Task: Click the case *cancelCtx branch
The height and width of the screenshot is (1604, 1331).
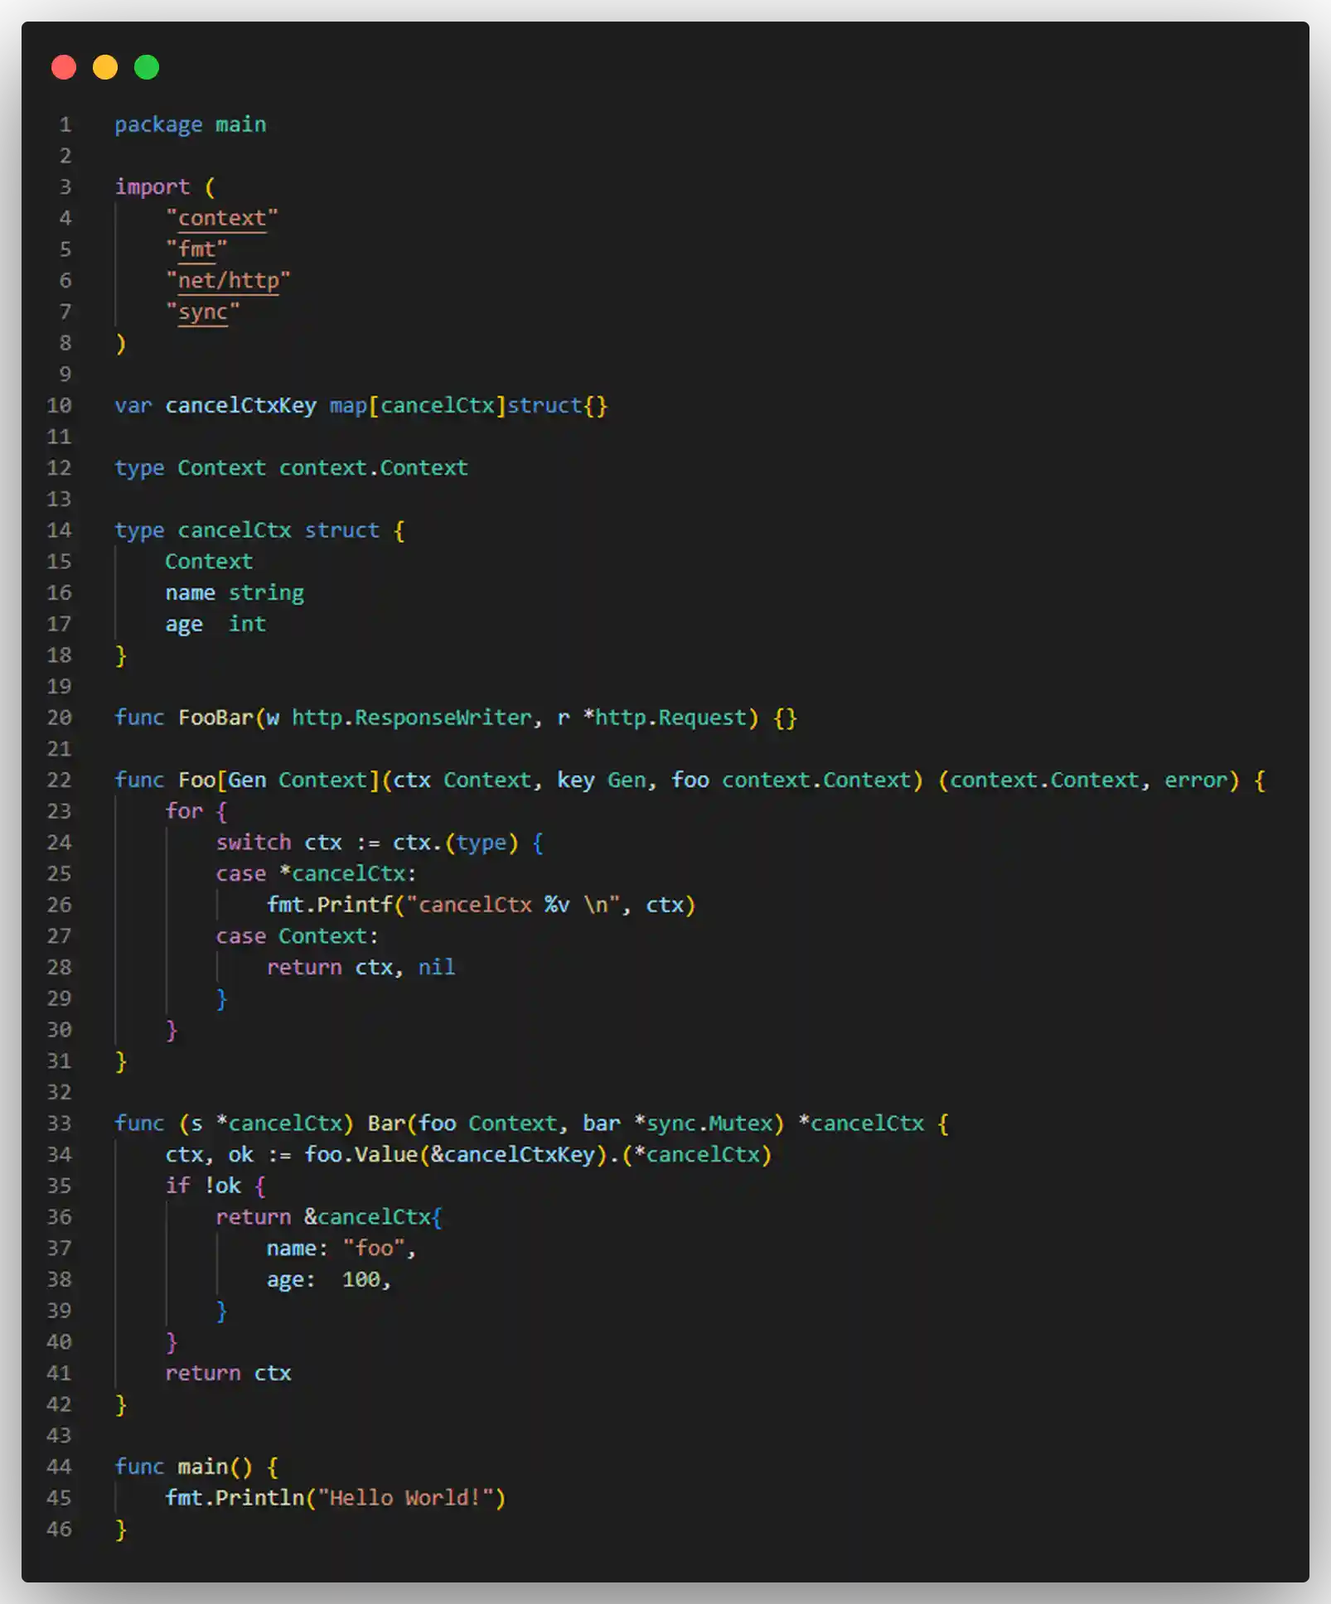Action: pyautogui.click(x=315, y=873)
